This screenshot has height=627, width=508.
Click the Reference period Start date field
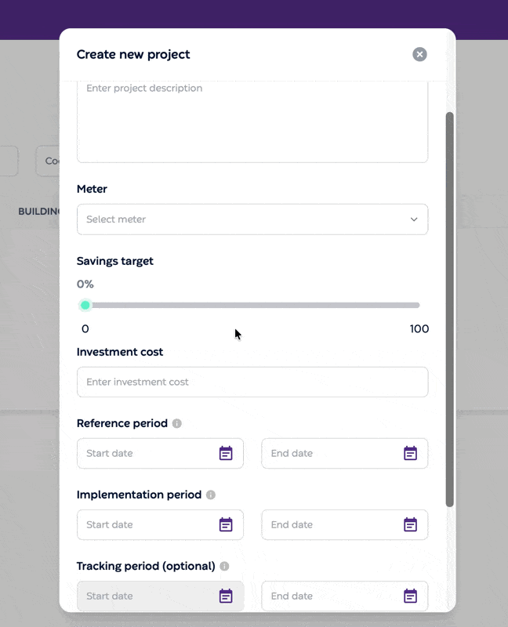point(160,453)
